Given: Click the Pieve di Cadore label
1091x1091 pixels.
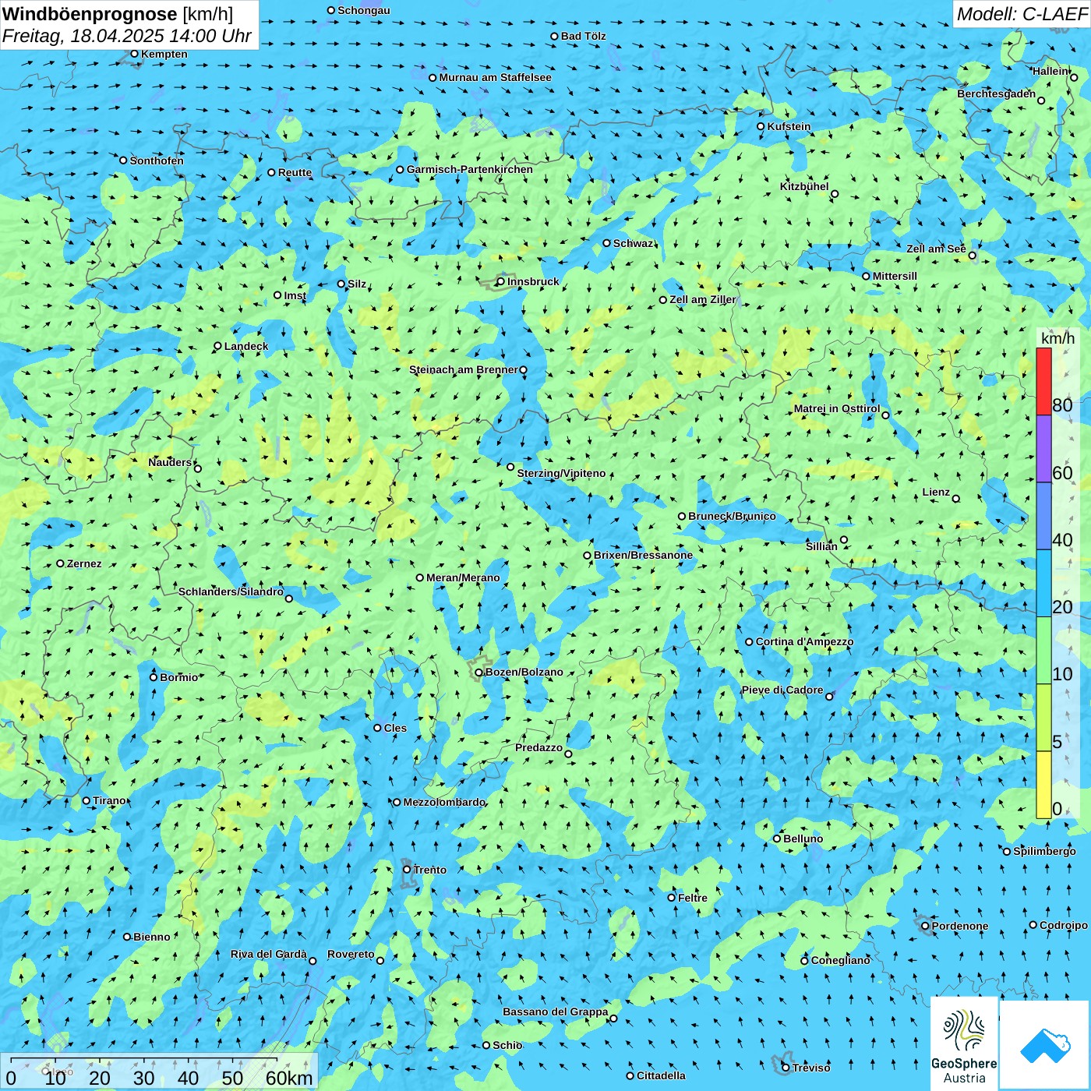Looking at the screenshot, I should 782,690.
